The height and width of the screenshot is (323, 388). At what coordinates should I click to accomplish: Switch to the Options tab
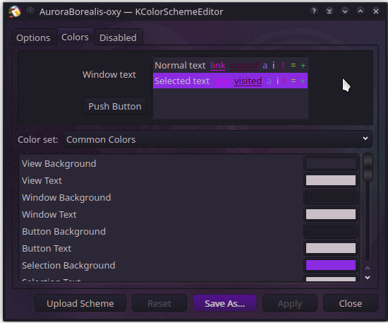(x=33, y=37)
